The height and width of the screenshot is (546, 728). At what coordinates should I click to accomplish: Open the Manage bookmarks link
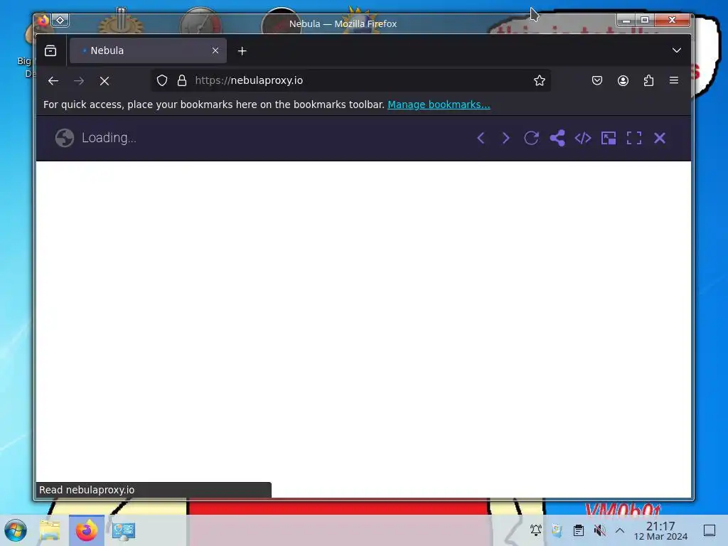tap(439, 105)
